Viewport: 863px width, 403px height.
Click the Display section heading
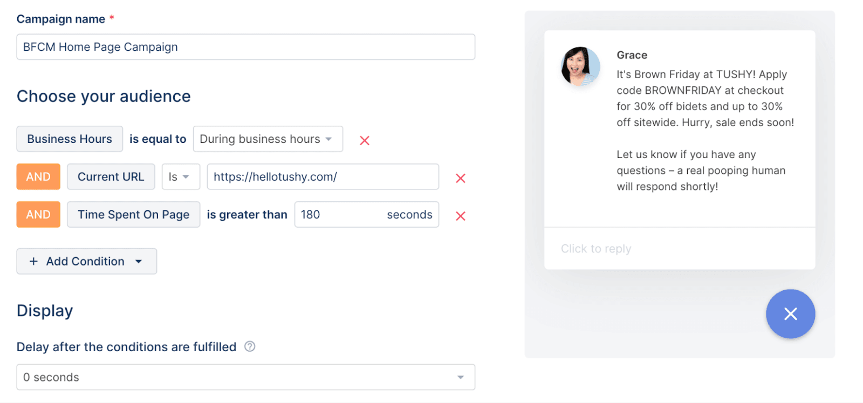[45, 311]
